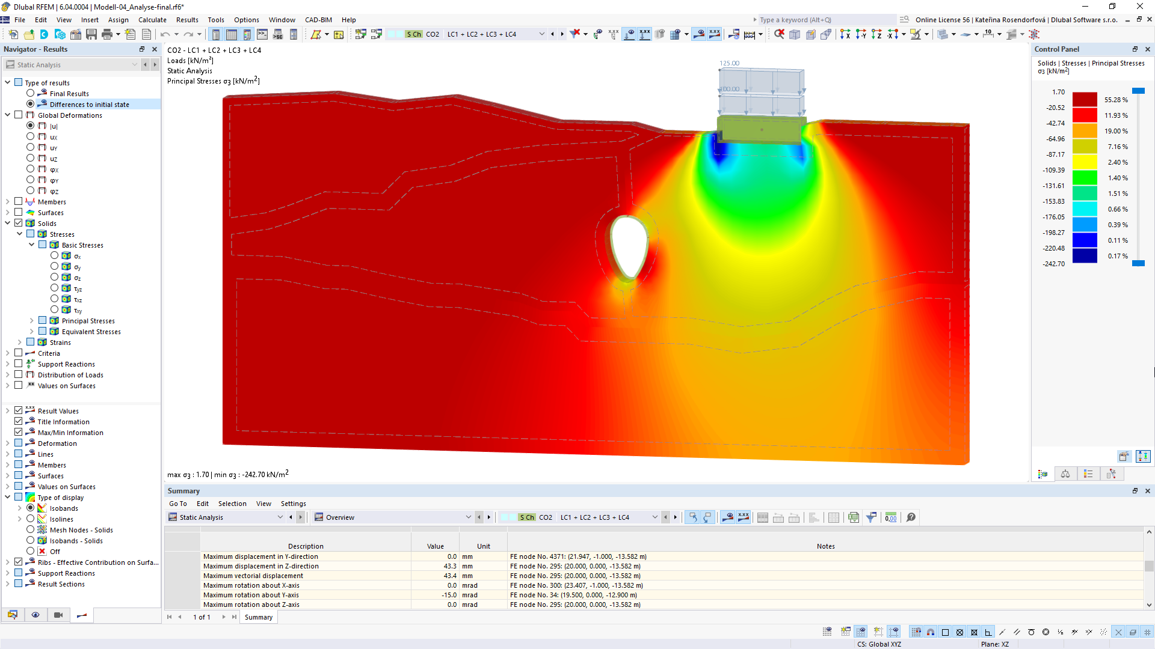1155x649 pixels.
Task: Click the Principal Stresses tree item
Action: (x=88, y=320)
